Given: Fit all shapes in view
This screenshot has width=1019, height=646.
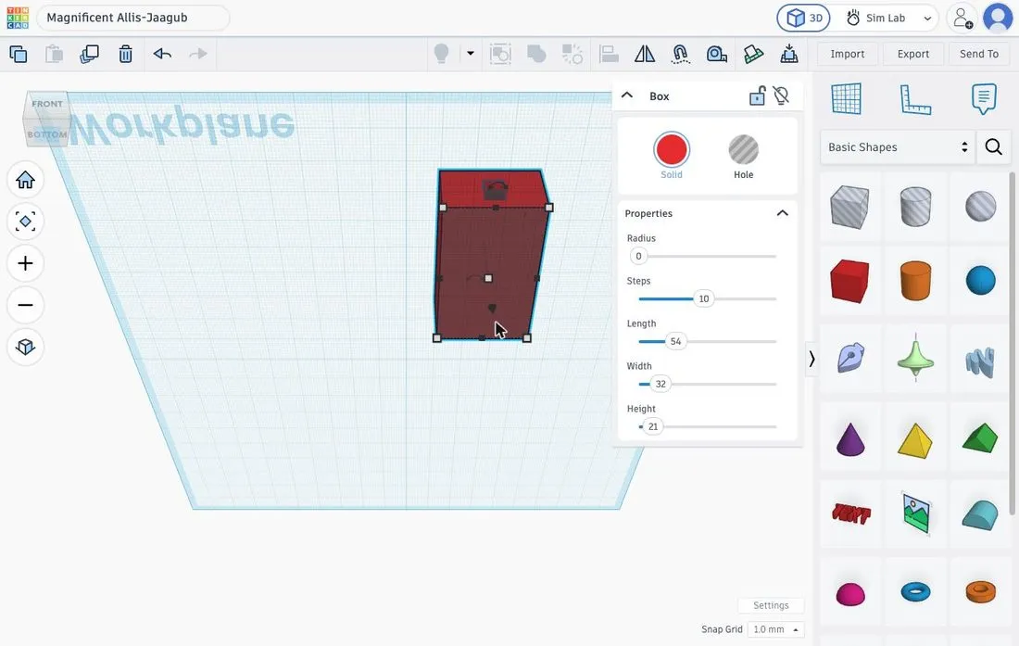Looking at the screenshot, I should pos(25,222).
